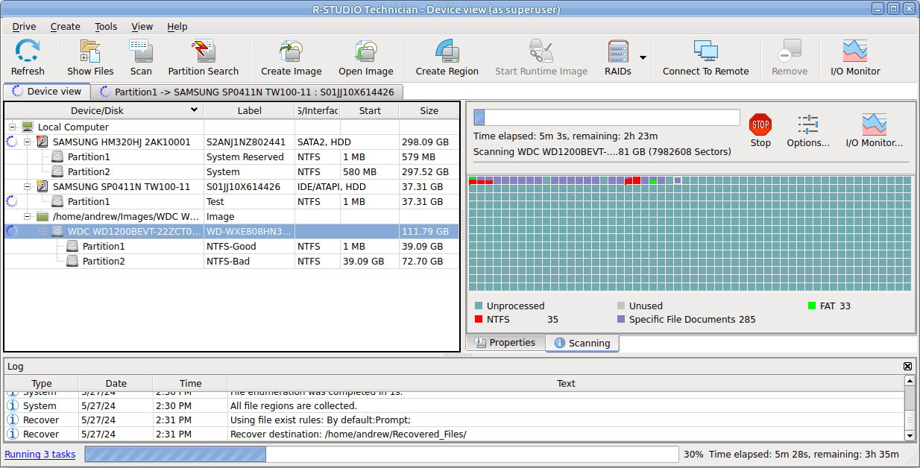Screen dimensions: 920x468
Task: Click the disk icon of SAMSUNG HM320HJ 2AK10001
Action: tap(42, 142)
